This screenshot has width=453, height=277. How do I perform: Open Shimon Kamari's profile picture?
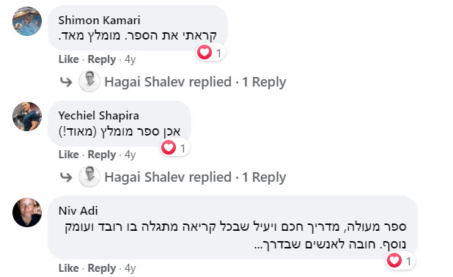(x=27, y=21)
